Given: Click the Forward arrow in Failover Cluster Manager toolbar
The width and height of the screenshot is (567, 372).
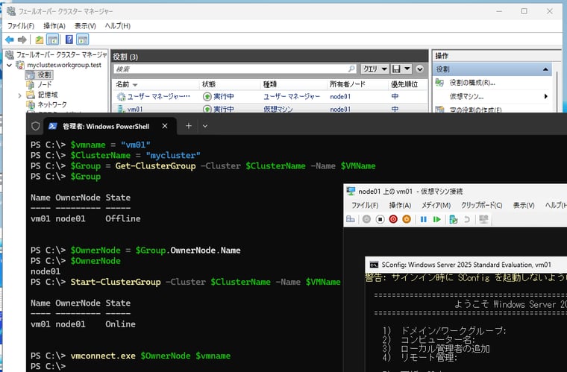Looking at the screenshot, I should click(22, 40).
